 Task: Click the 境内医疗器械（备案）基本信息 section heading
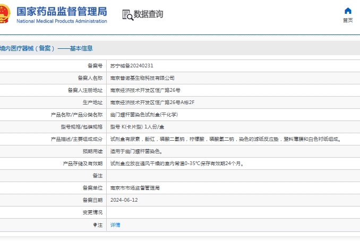coord(46,48)
